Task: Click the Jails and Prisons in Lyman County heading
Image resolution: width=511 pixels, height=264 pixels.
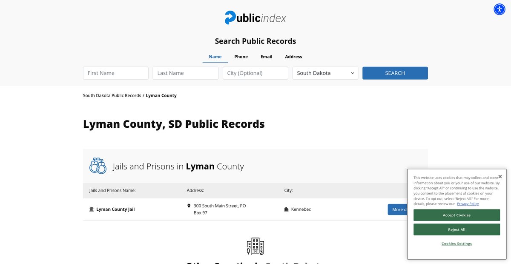Action: click(x=178, y=166)
